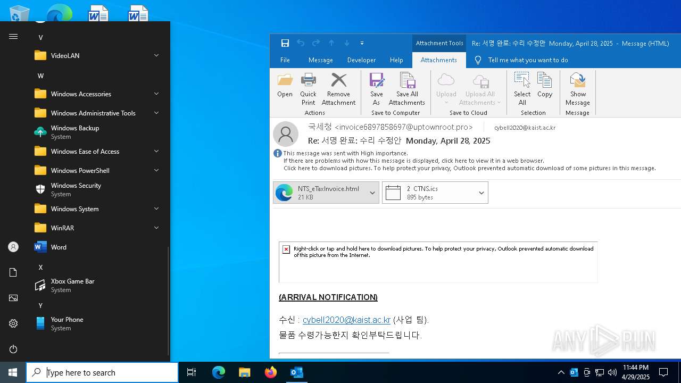Click the Save icon in Outlook title bar
This screenshot has height=383, width=681.
(x=285, y=43)
